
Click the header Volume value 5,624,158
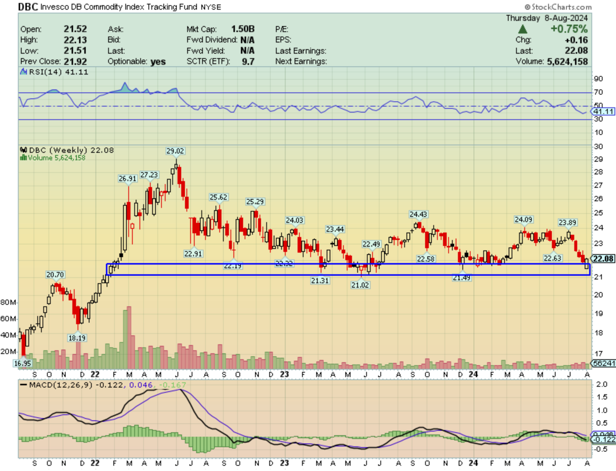click(x=568, y=61)
